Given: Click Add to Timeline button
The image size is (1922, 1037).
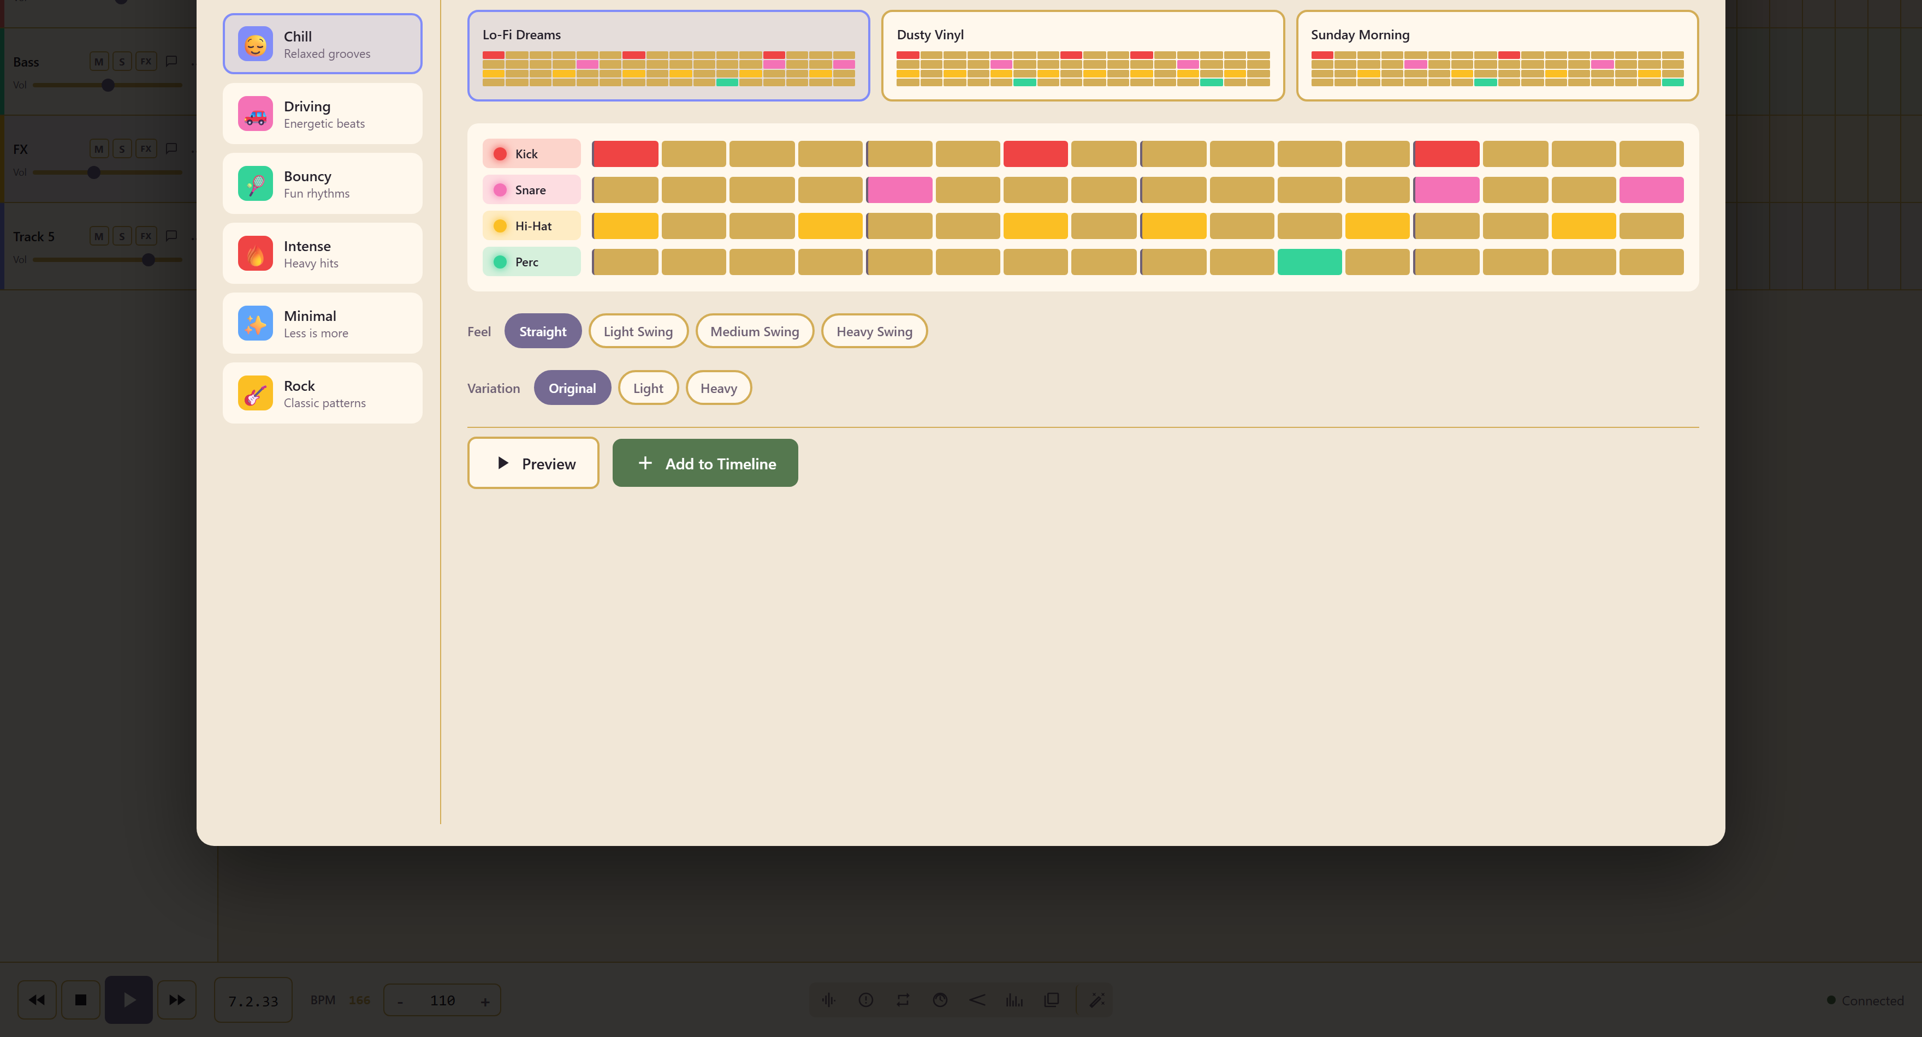Looking at the screenshot, I should point(705,463).
